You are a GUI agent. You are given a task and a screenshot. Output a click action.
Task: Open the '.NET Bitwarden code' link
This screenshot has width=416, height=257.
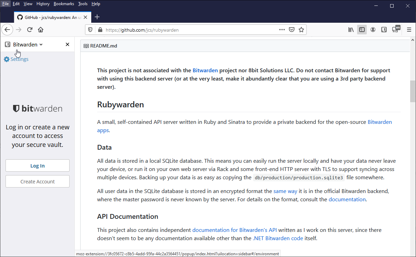278,238
